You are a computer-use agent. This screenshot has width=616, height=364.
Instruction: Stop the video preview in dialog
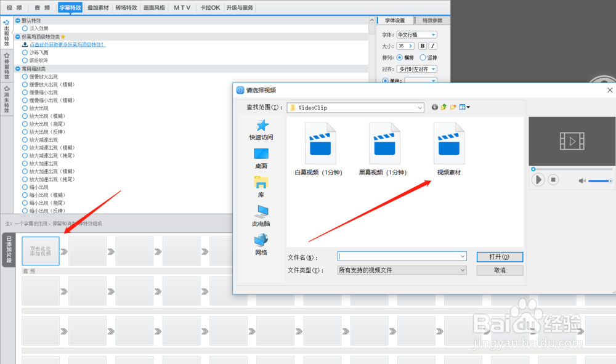[553, 180]
